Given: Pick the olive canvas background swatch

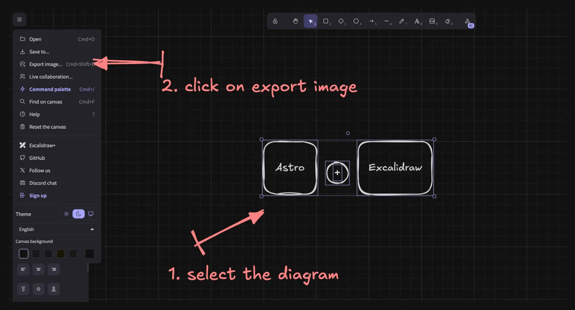Looking at the screenshot, I should point(60,253).
